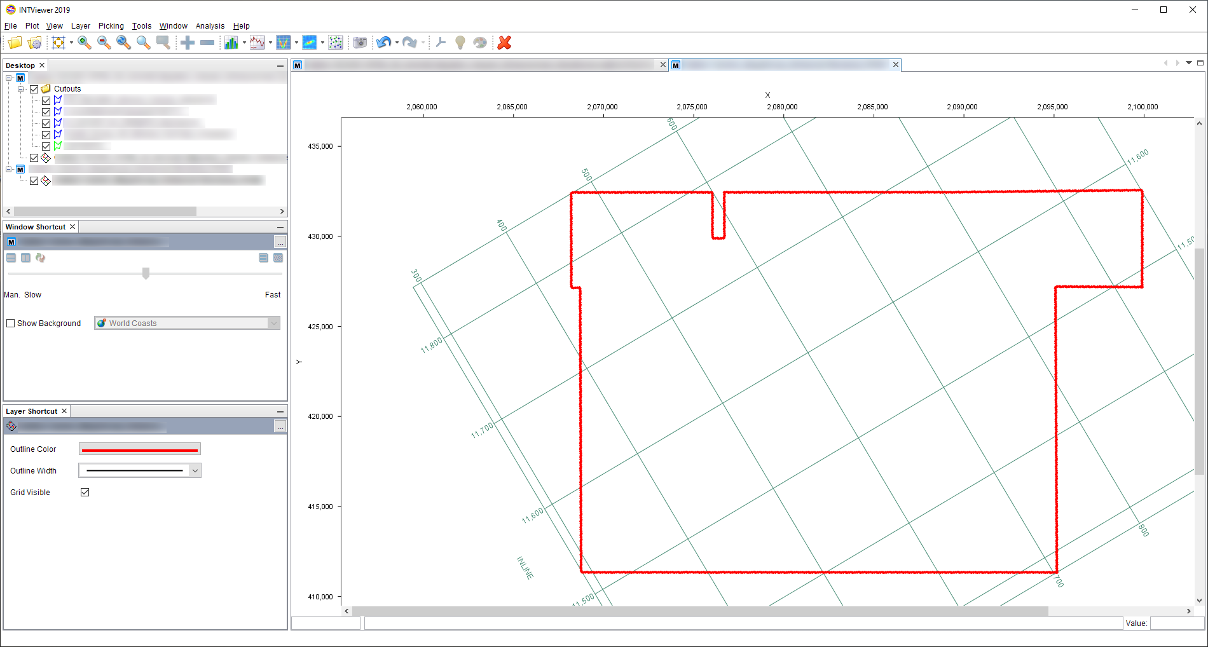Screen dimensions: 1208x647
Task: Click the Window Shortcut ellipsis button
Action: pos(280,242)
